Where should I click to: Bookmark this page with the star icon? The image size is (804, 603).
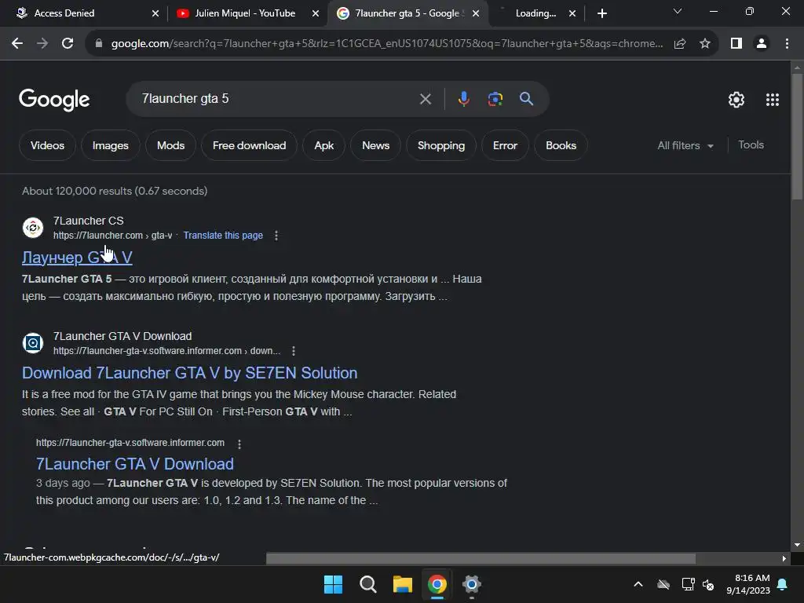(705, 44)
